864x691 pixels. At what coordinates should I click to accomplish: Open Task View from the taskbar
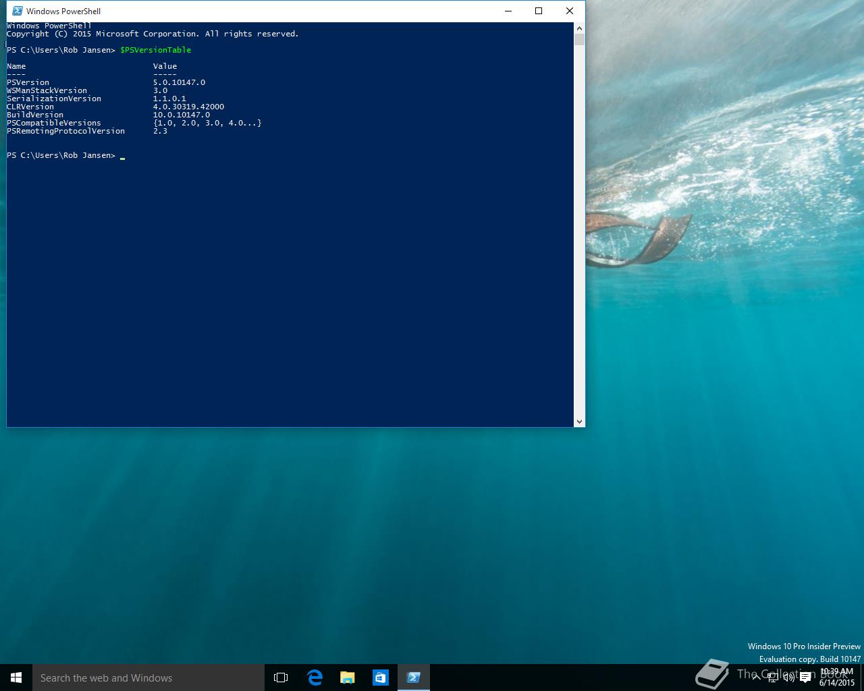click(281, 678)
